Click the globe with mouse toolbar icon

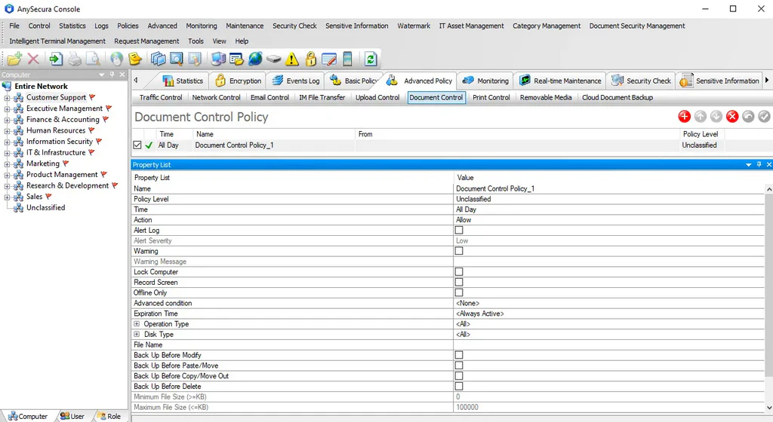[x=116, y=59]
